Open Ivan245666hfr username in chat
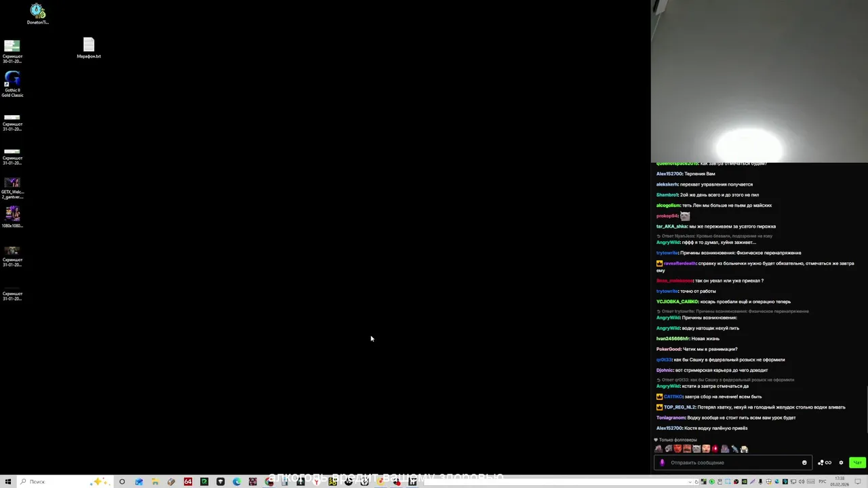This screenshot has width=868, height=488. pyautogui.click(x=673, y=339)
